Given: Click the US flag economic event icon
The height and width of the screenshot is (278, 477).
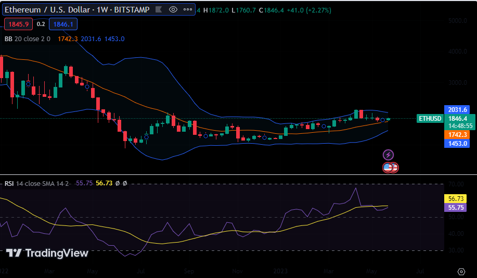Looking at the screenshot, I should coord(390,168).
